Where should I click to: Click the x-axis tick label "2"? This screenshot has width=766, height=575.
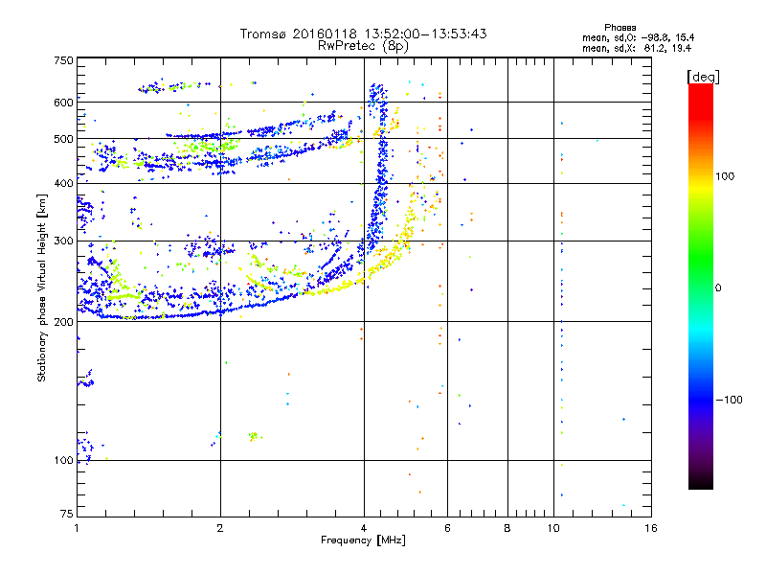(220, 528)
